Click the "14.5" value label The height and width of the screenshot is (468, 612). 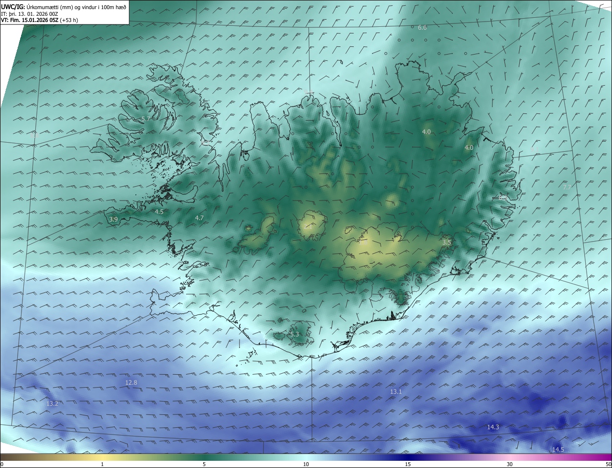558,449
